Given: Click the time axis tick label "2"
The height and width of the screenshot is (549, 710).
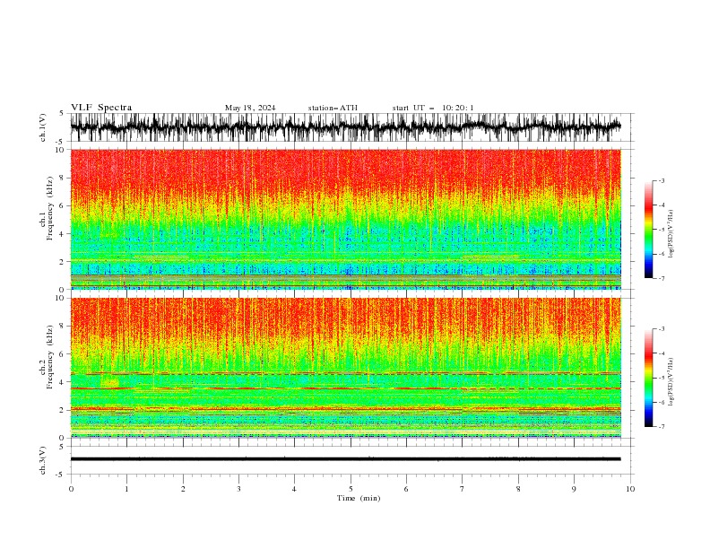Looking at the screenshot, I should point(183,489).
